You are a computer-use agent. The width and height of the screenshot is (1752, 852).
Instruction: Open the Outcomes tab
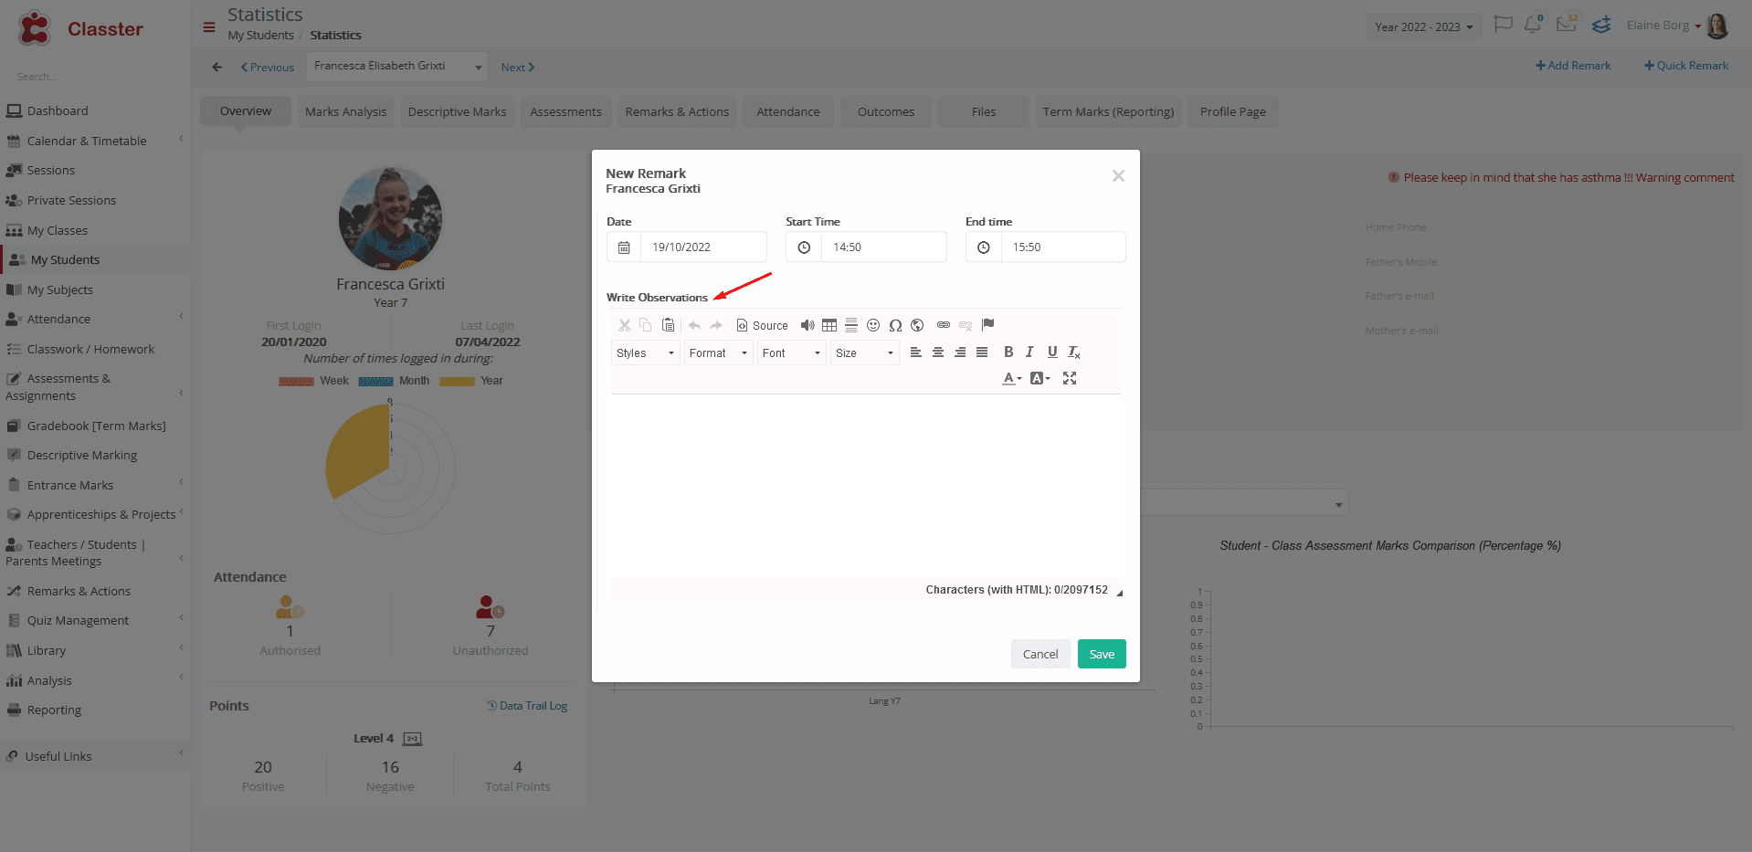click(886, 112)
